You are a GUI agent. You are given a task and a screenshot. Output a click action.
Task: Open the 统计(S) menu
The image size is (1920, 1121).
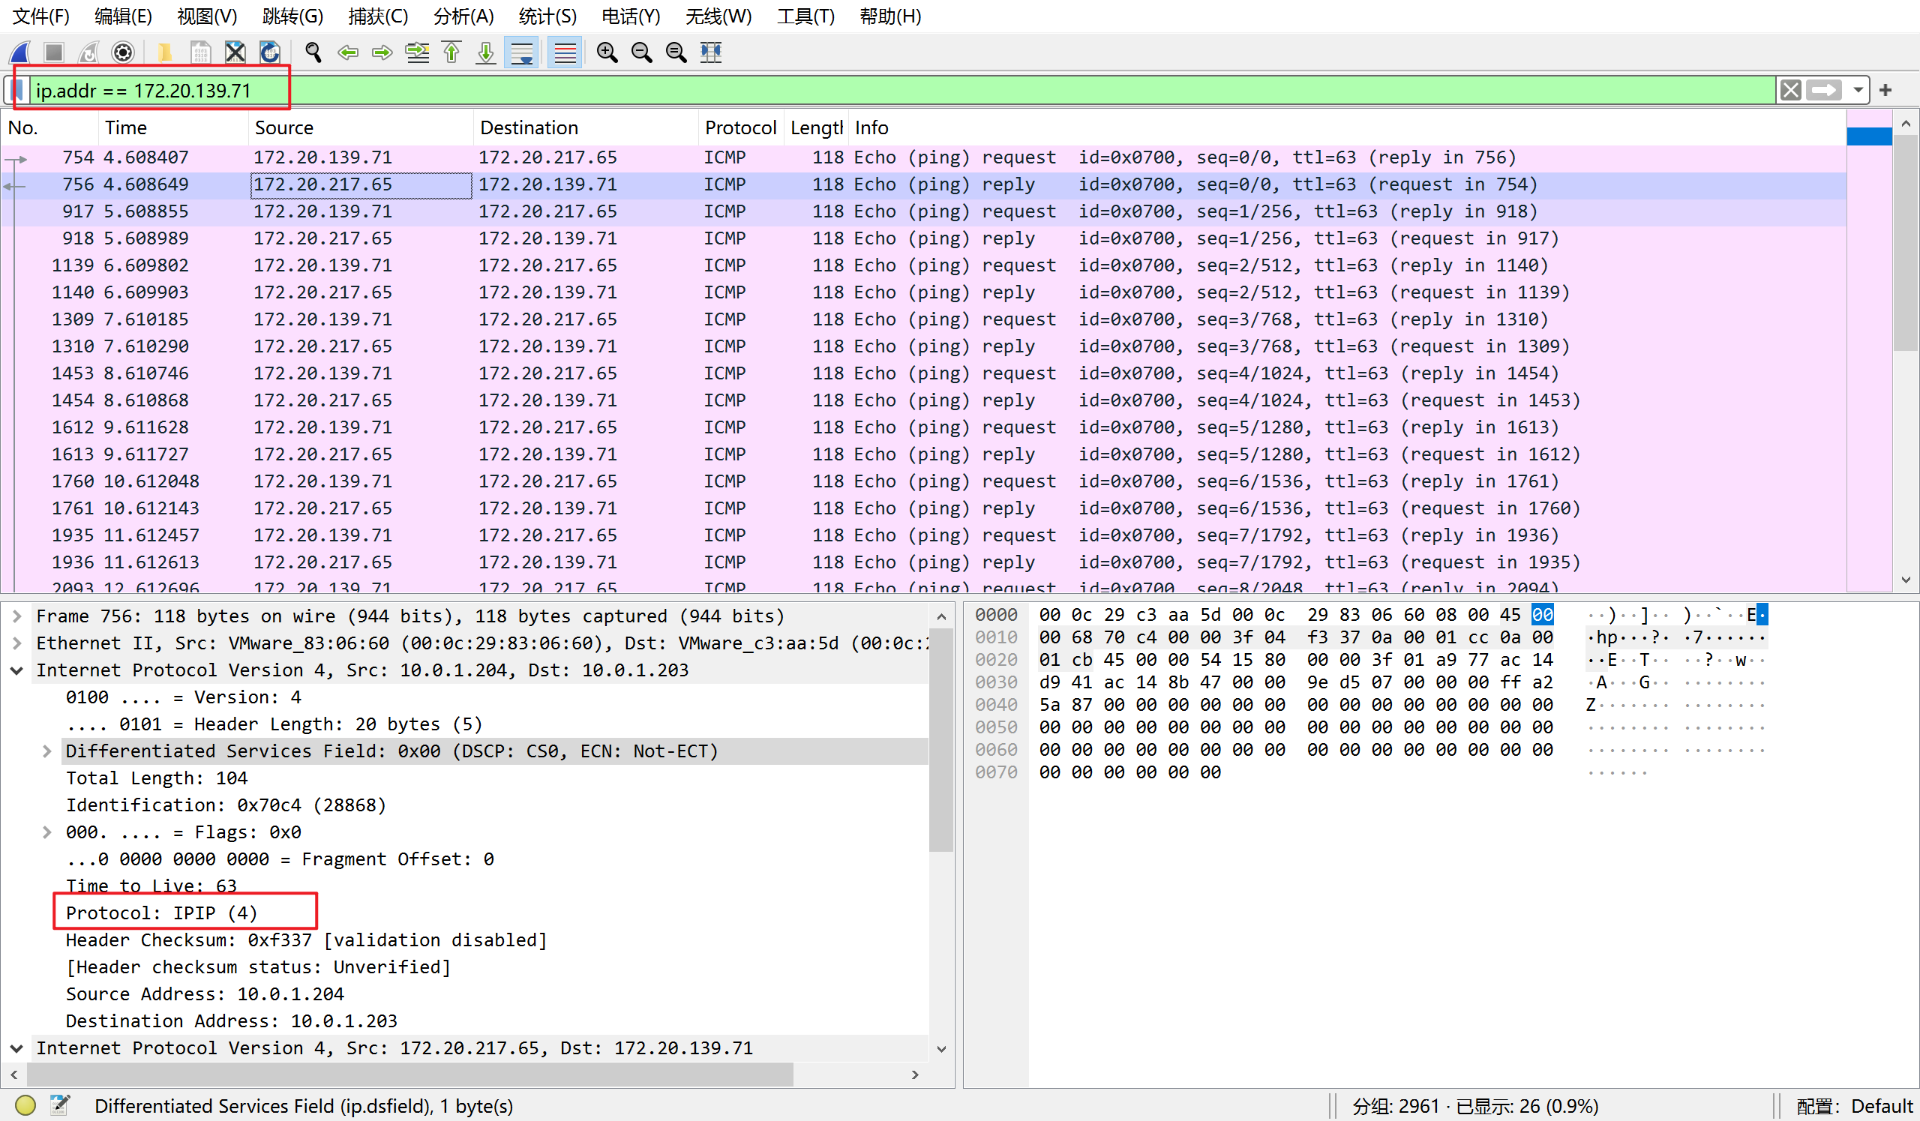[547, 16]
